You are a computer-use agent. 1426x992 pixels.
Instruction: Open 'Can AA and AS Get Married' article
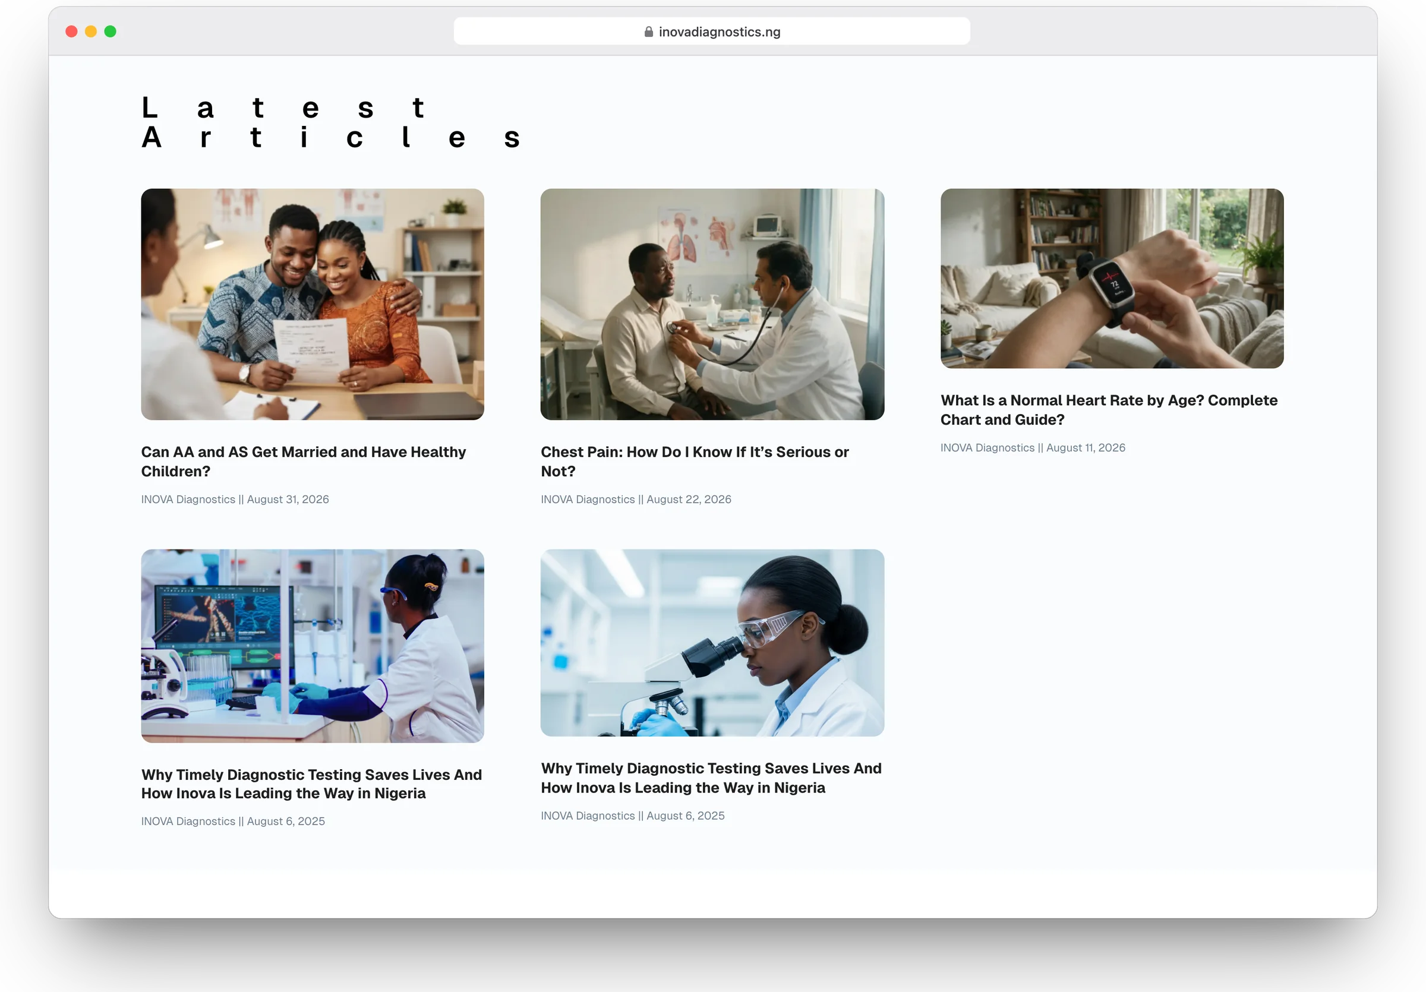[x=304, y=461]
